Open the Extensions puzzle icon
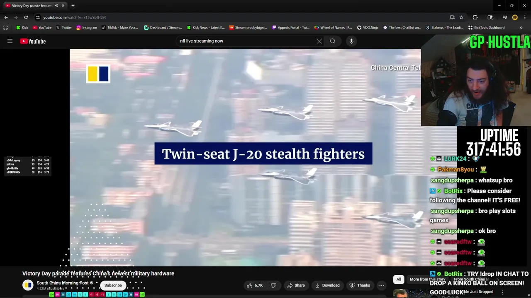The image size is (531, 298). pyautogui.click(x=475, y=17)
